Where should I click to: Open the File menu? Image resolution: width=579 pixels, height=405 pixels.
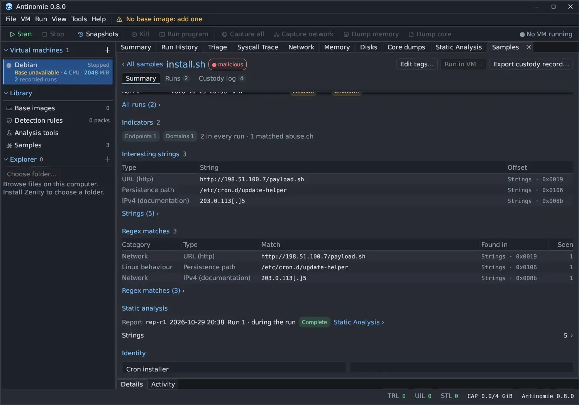[x=11, y=19]
